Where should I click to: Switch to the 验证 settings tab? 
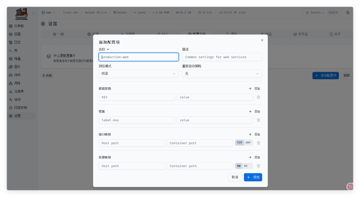(266, 34)
